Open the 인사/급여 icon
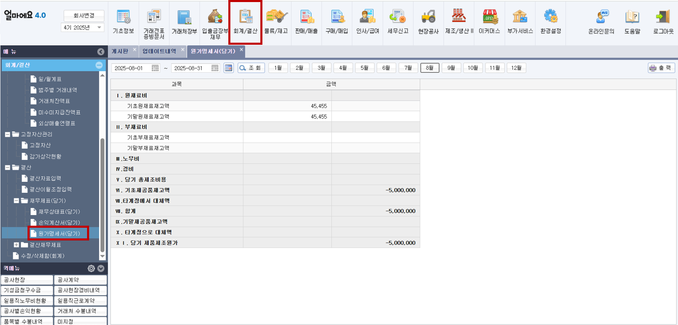Screen dimensions: 678x325 [x=368, y=22]
